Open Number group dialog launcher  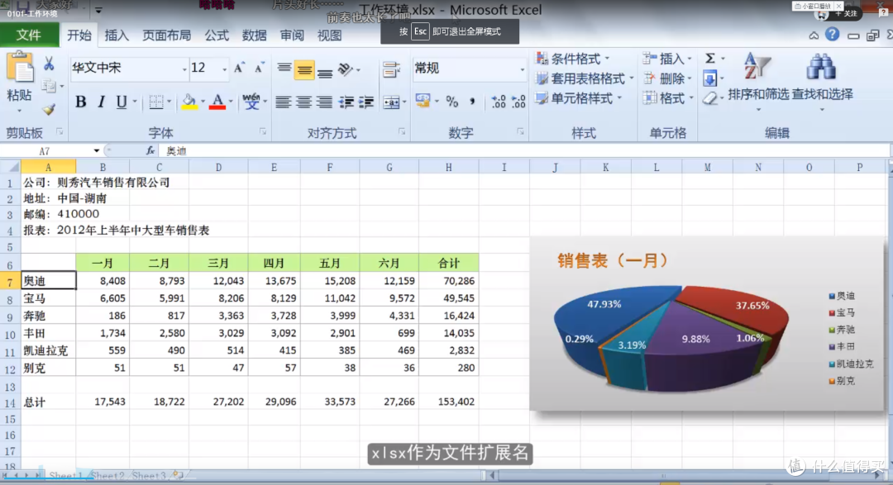(x=520, y=131)
